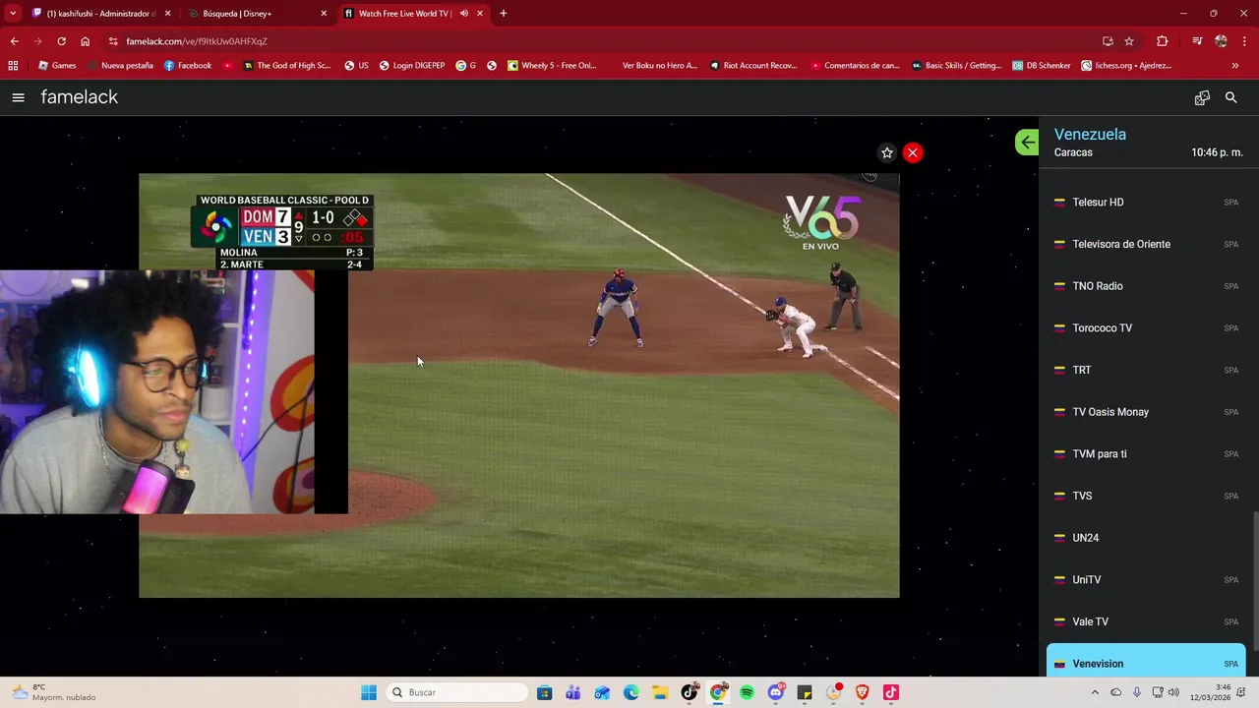Expand the tab search dropdown arrow

(13, 14)
